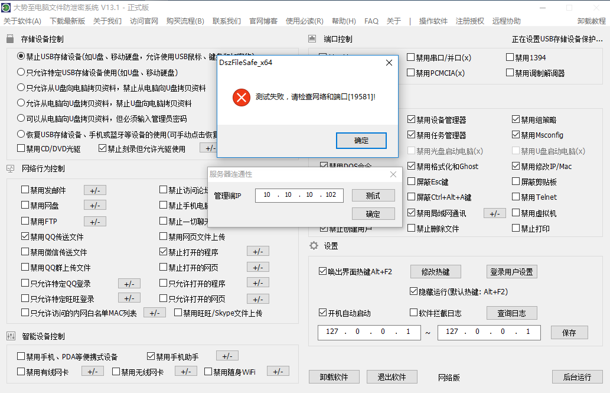Toggle 隐藏运行 checkbox
The height and width of the screenshot is (393, 610).
pyautogui.click(x=413, y=291)
